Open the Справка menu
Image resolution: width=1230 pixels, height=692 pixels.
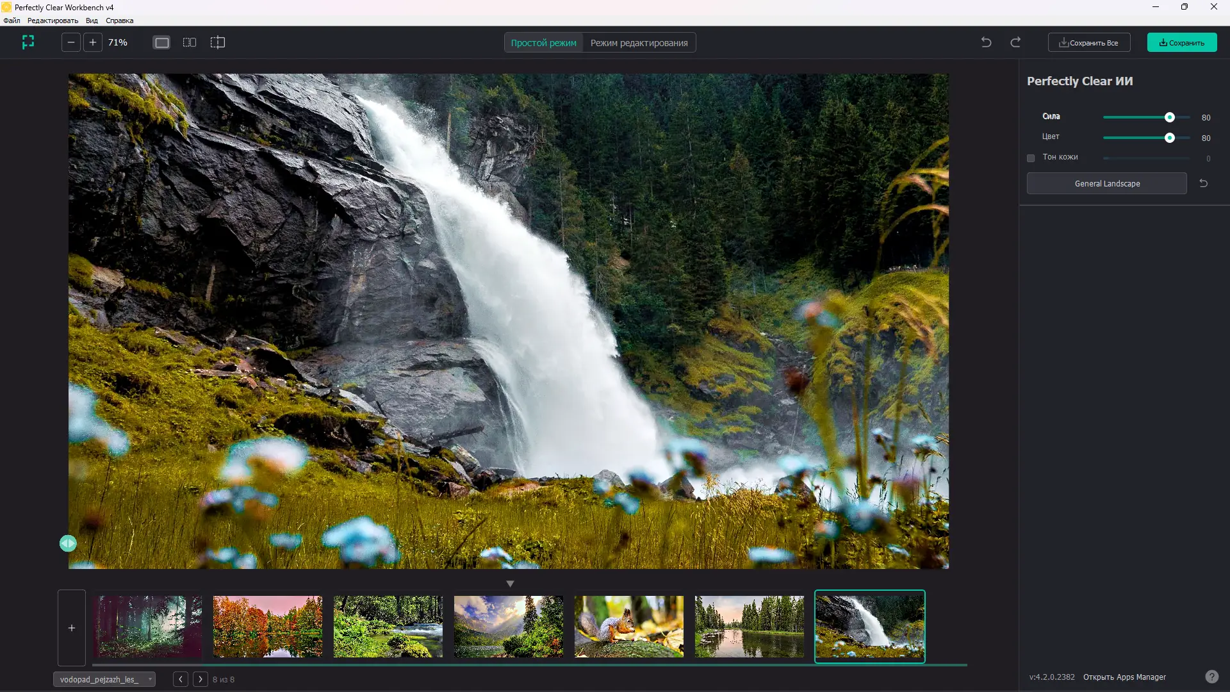(119, 21)
